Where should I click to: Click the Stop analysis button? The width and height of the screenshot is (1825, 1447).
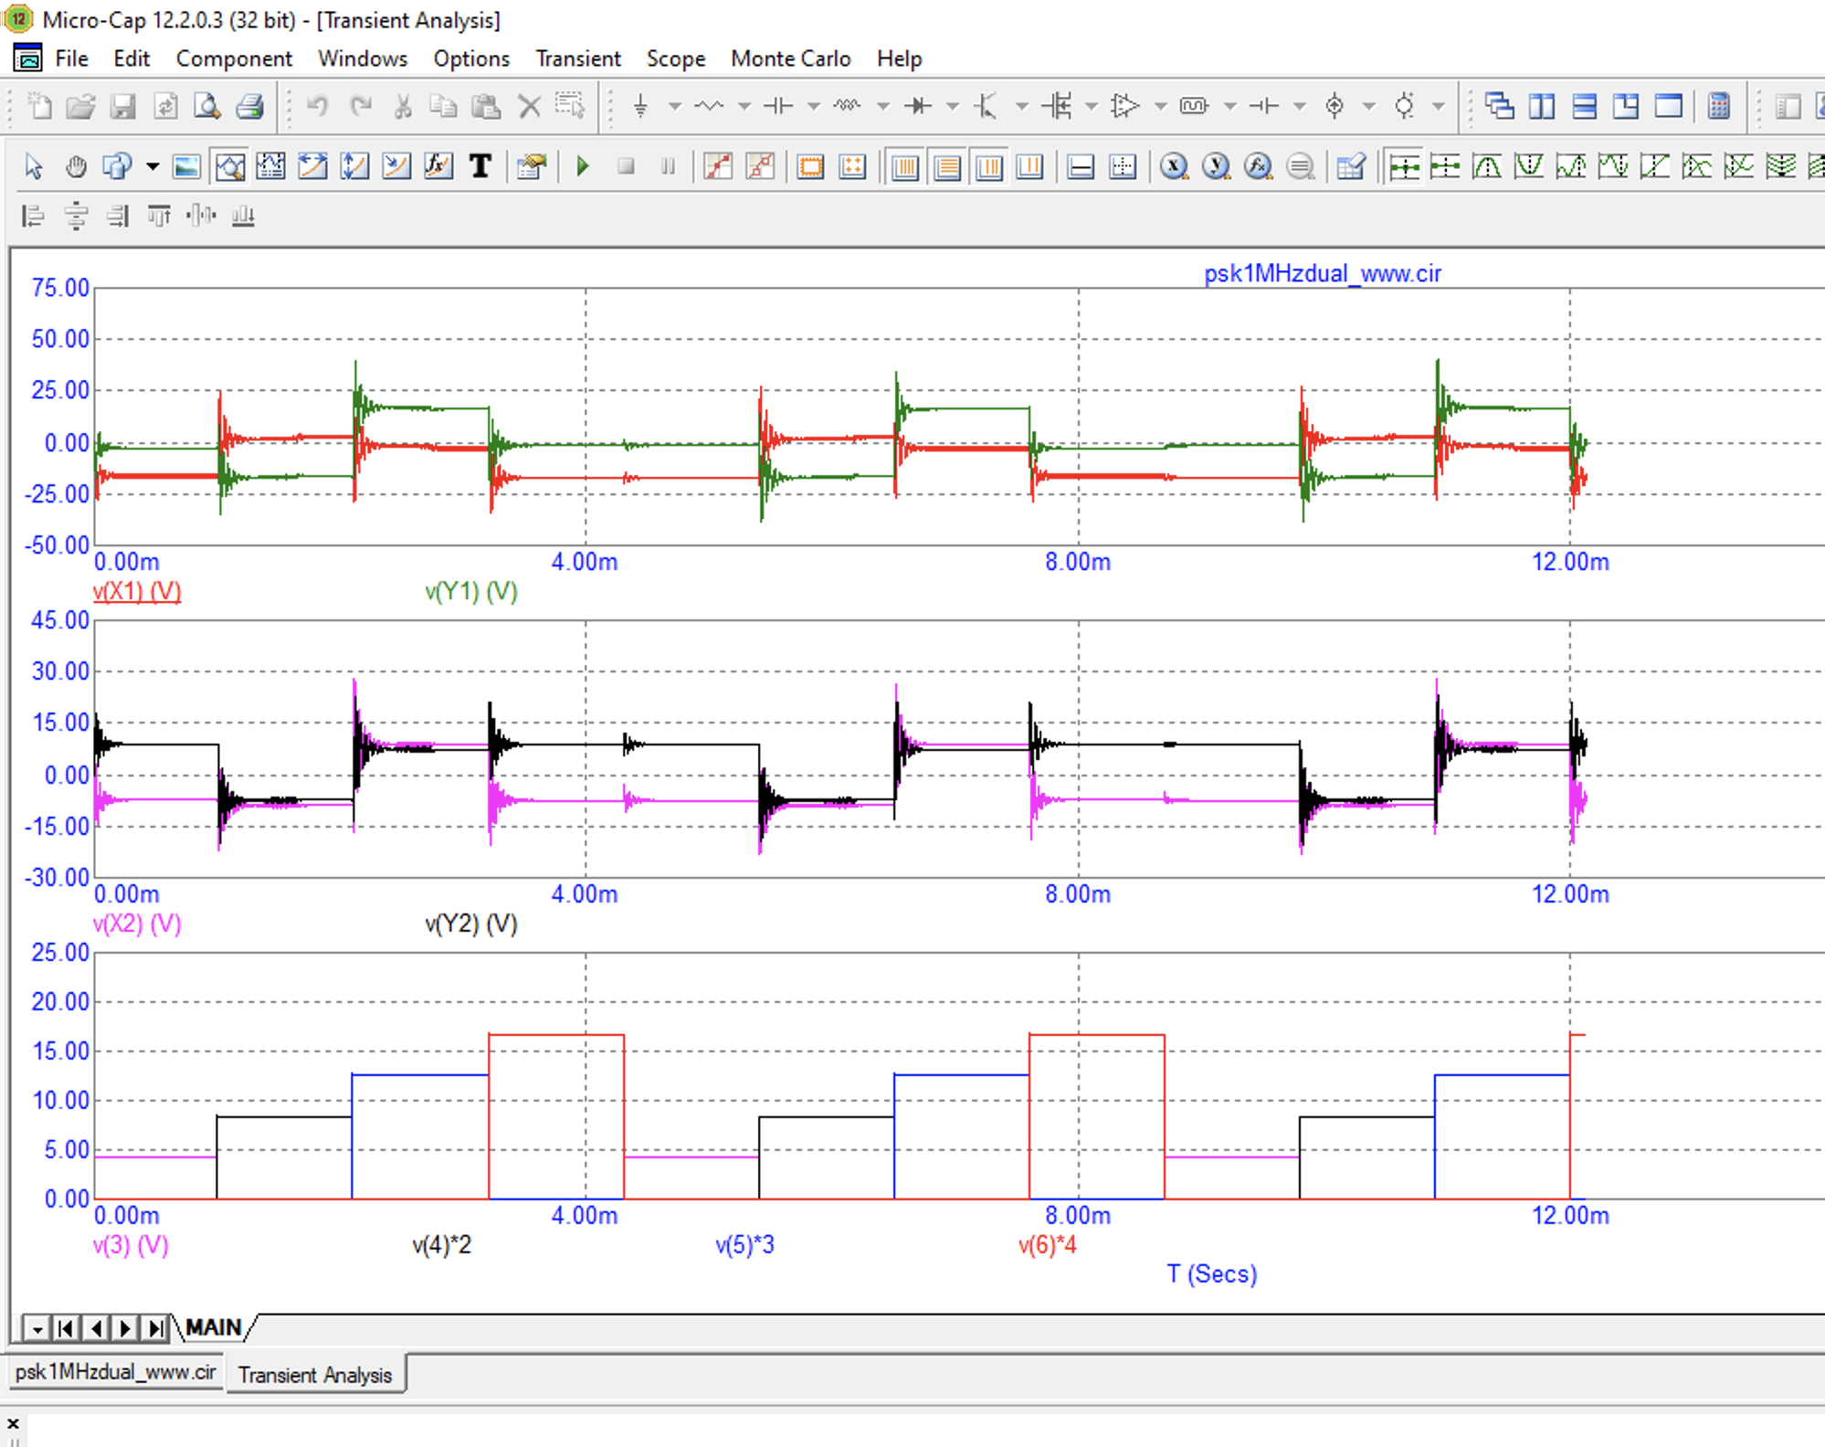[x=626, y=166]
